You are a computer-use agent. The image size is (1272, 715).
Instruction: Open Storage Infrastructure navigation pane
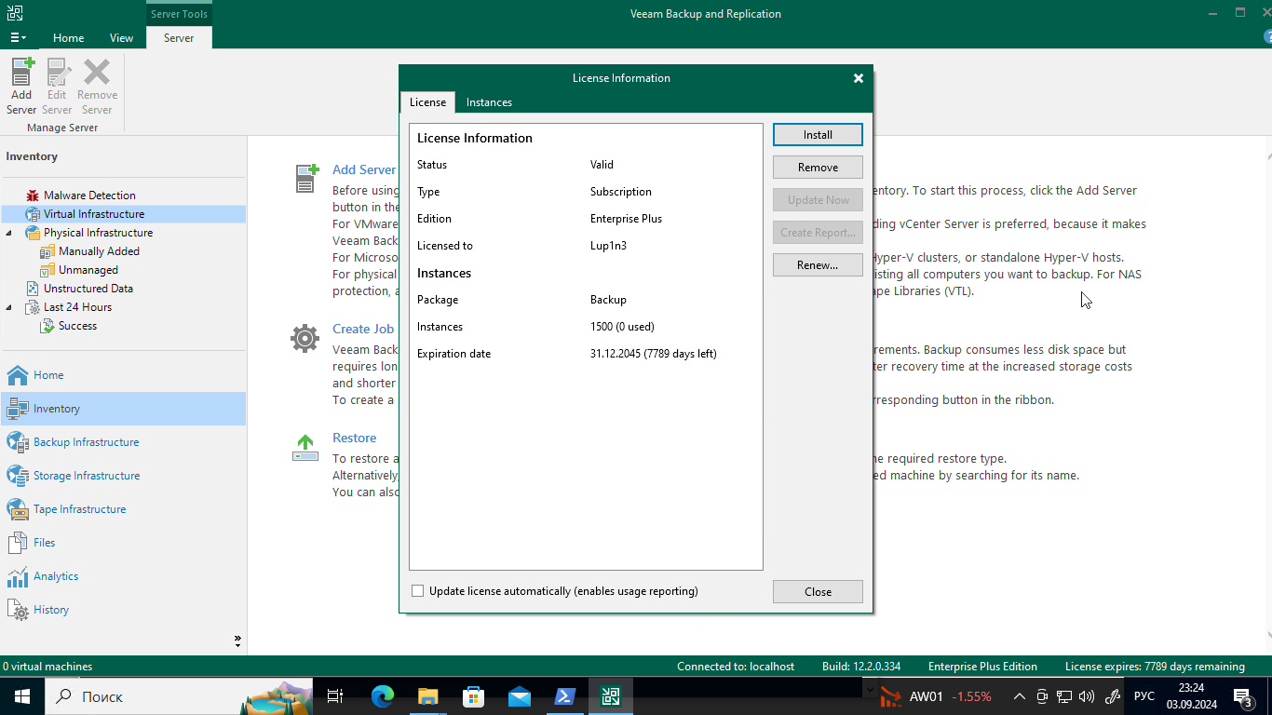[123, 476]
